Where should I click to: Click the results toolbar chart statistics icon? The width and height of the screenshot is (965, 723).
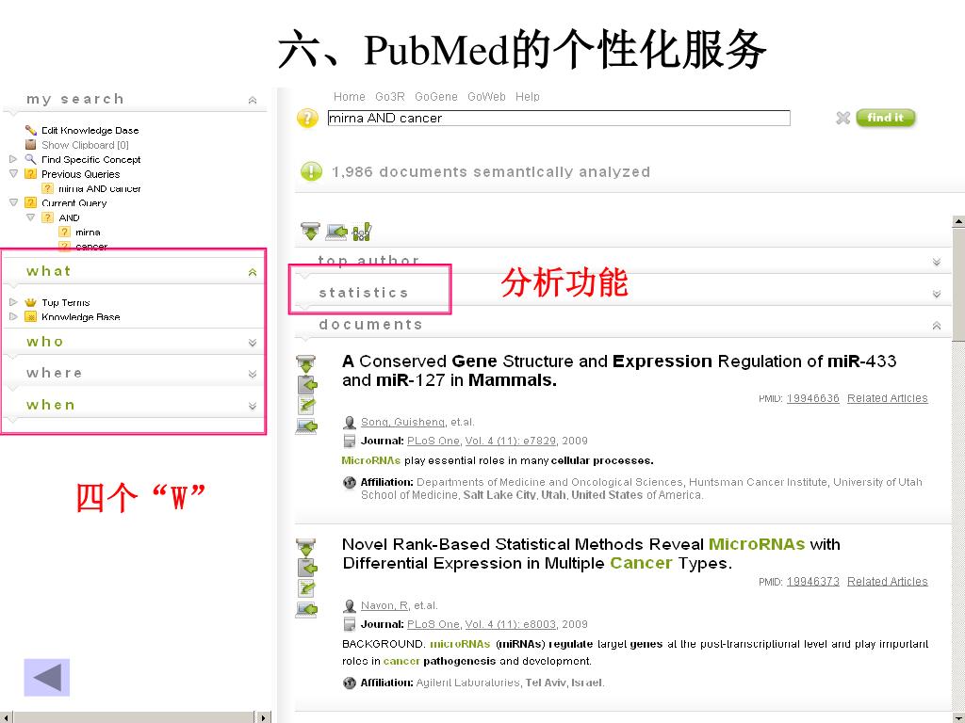pos(362,232)
